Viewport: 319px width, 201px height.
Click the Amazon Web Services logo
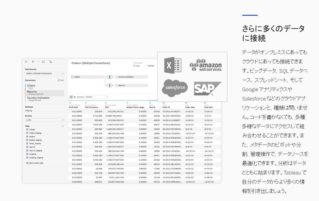pyautogui.click(x=205, y=65)
